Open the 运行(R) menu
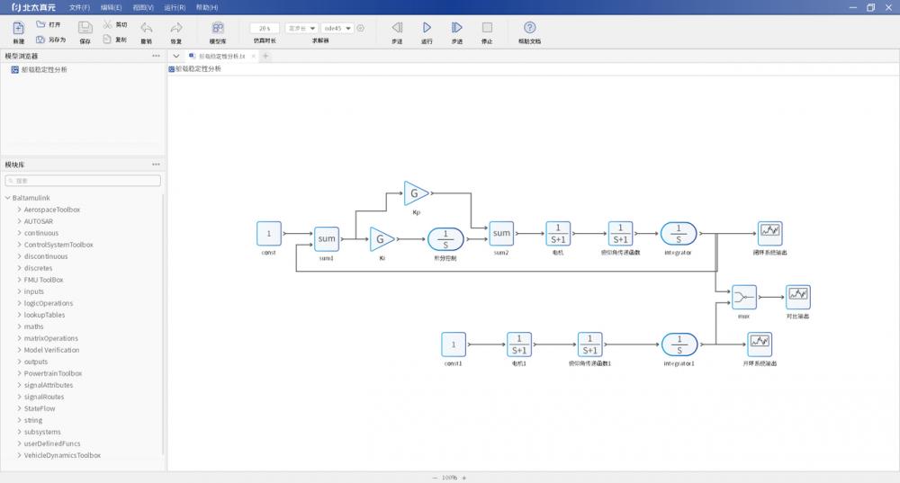The width and height of the screenshot is (900, 483). click(x=175, y=7)
